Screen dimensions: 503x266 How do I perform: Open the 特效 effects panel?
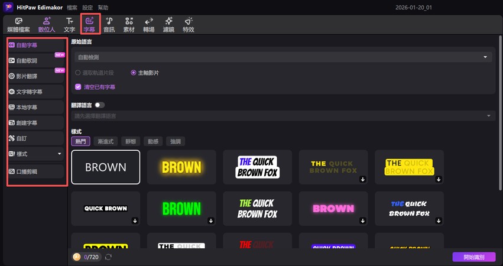tap(188, 24)
